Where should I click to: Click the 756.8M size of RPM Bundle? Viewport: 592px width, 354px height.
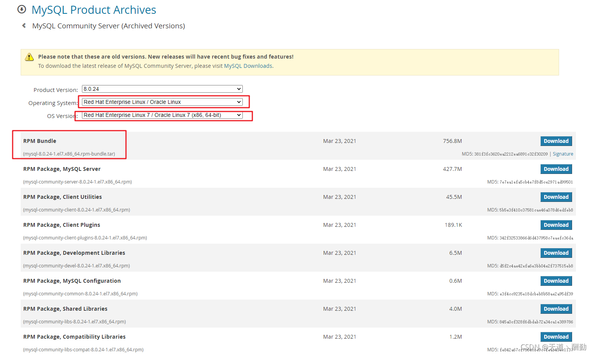(x=452, y=141)
